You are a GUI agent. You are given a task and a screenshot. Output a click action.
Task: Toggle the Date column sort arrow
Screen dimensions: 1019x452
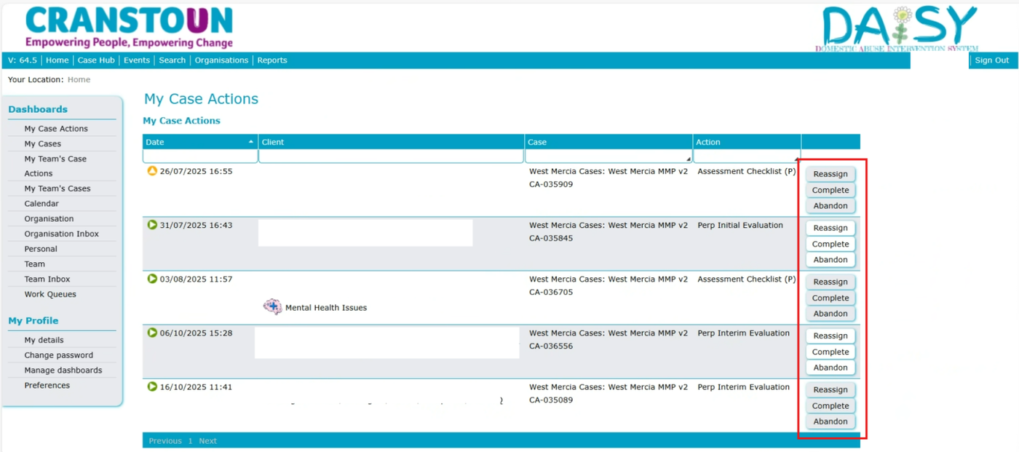coord(251,142)
